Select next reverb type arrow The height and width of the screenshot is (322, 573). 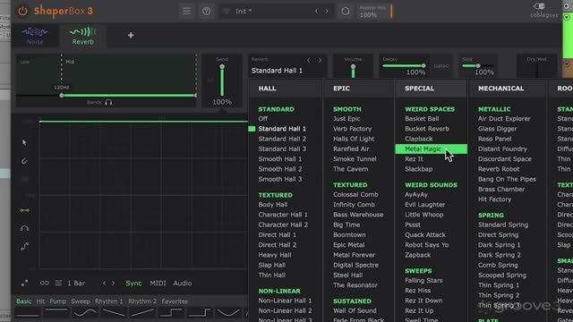click(320, 60)
